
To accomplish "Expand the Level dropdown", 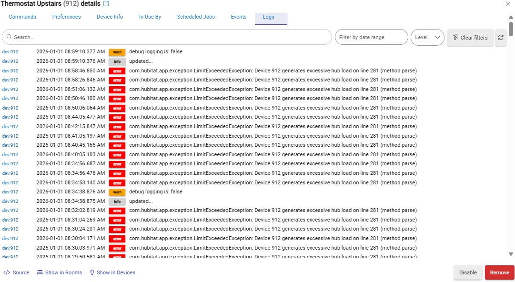I will pyautogui.click(x=427, y=37).
